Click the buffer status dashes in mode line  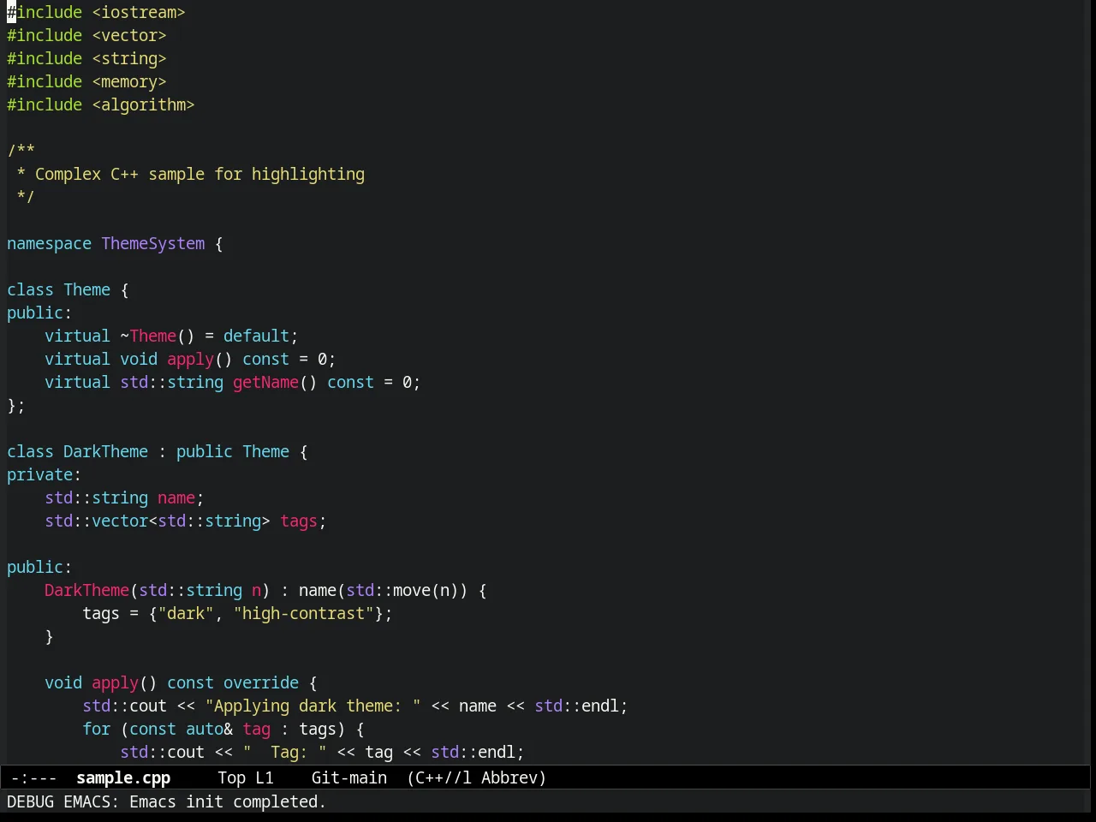tap(34, 777)
